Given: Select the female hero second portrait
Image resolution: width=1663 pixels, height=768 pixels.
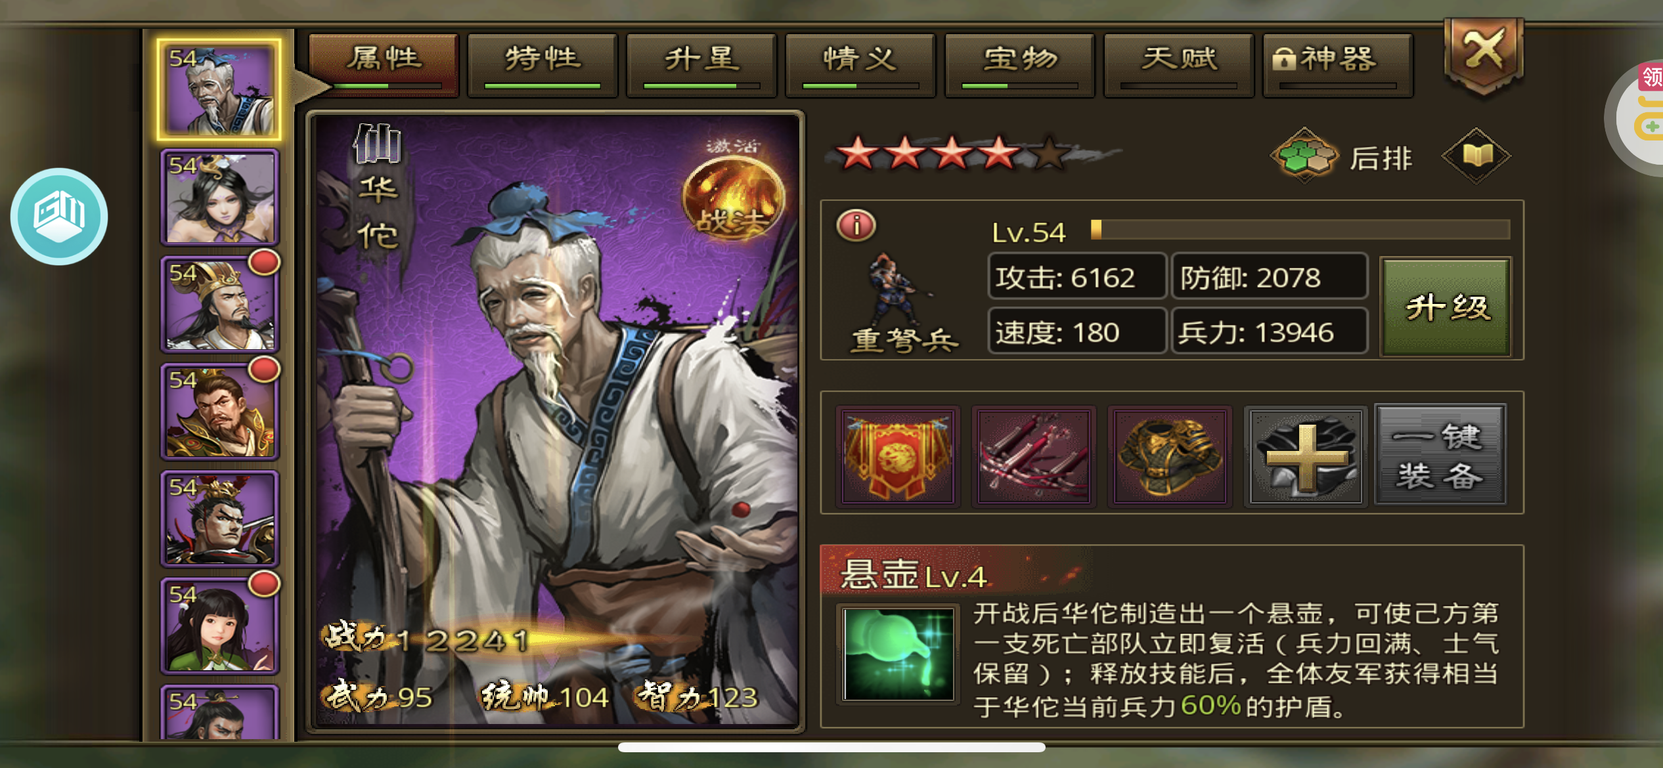Looking at the screenshot, I should 220,197.
